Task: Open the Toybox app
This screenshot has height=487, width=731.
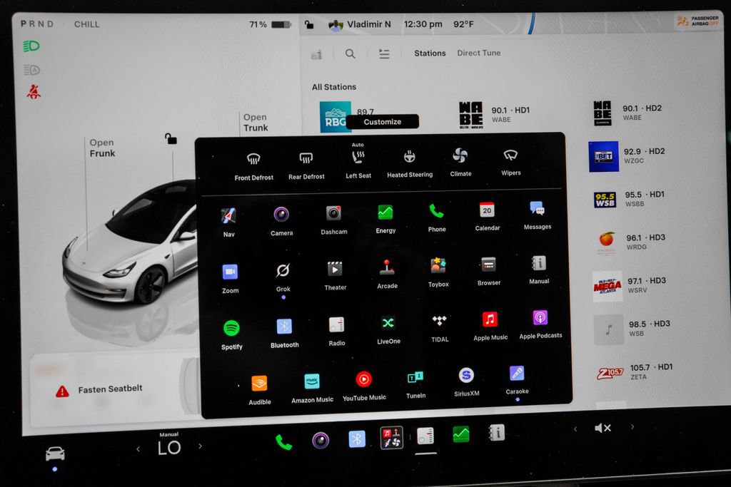Action: (438, 272)
